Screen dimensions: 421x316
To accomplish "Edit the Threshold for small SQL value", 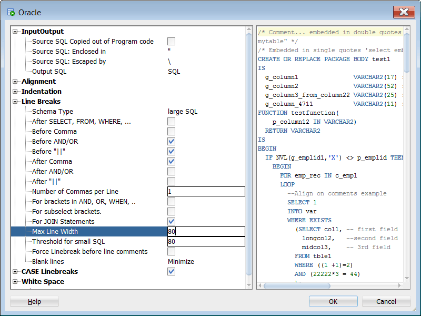I will tap(206, 241).
